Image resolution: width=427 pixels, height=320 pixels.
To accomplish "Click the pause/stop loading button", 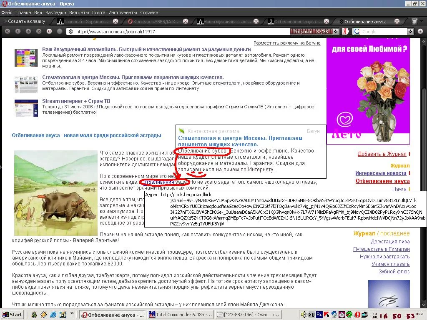I will pos(49,31).
